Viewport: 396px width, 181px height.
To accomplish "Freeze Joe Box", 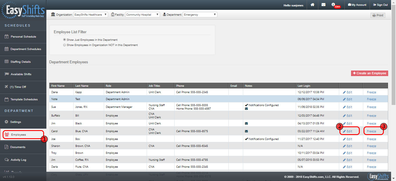I will tap(372, 139).
